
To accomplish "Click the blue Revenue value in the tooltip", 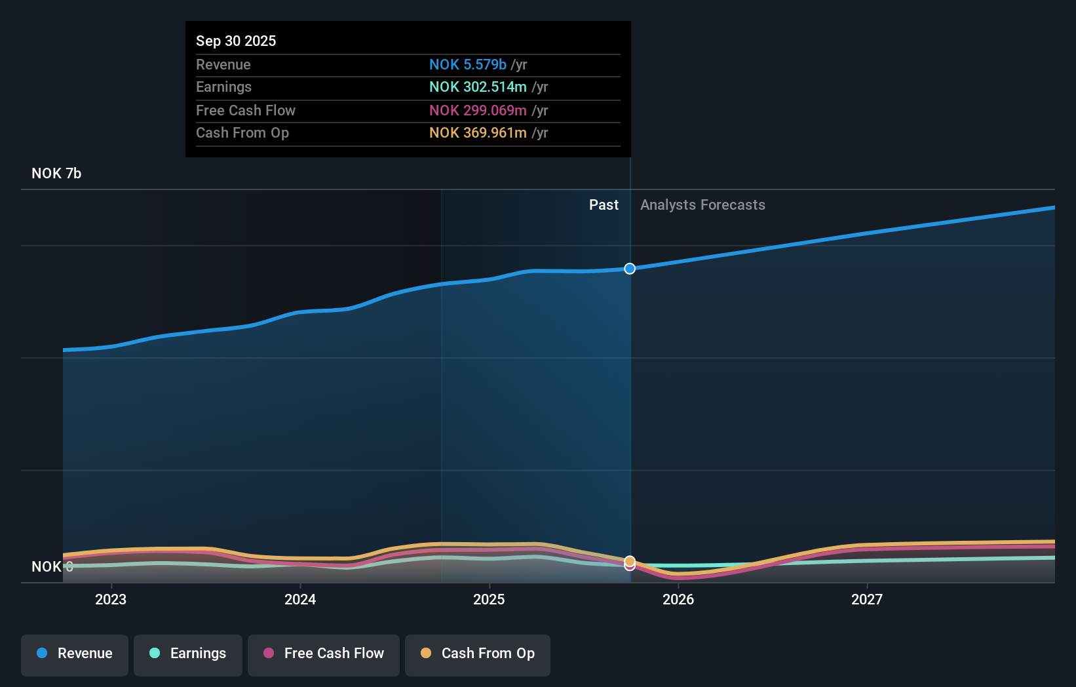I will (467, 65).
